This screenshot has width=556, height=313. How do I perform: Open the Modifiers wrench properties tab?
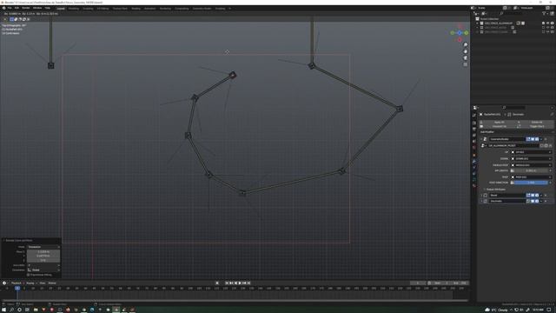[x=474, y=162]
